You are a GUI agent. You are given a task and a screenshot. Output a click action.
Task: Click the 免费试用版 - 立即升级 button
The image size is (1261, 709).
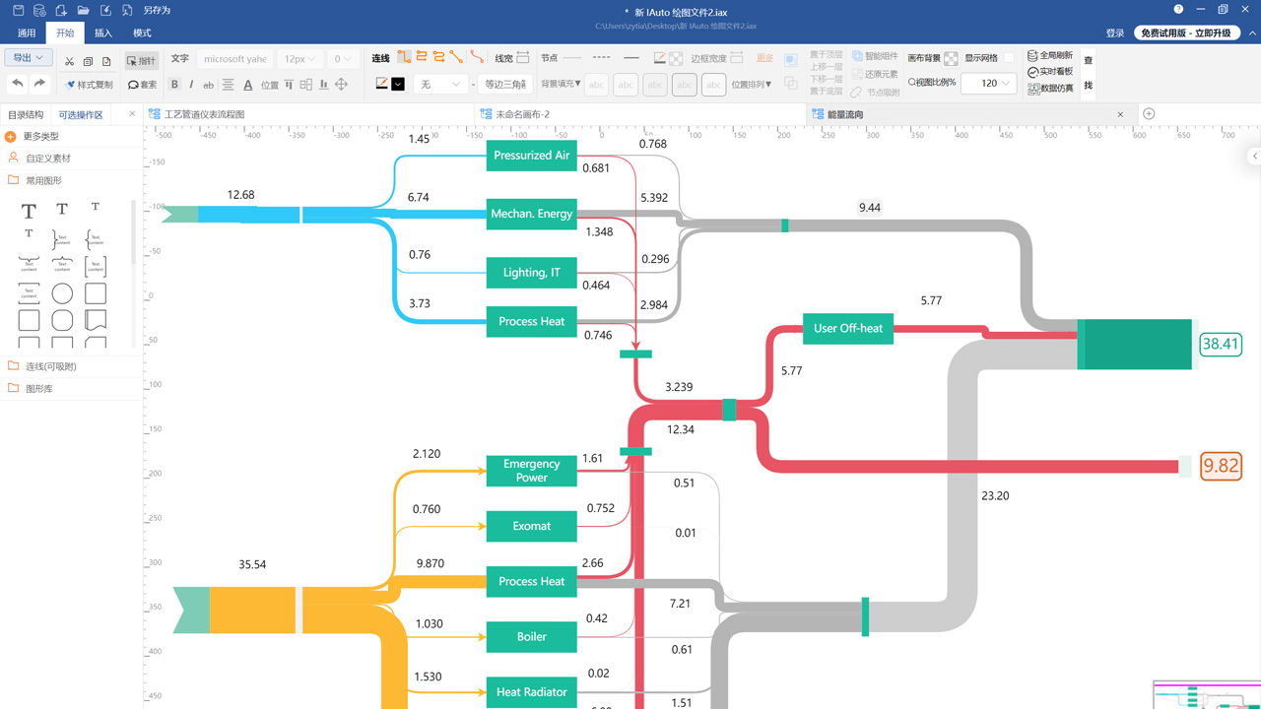[1185, 32]
